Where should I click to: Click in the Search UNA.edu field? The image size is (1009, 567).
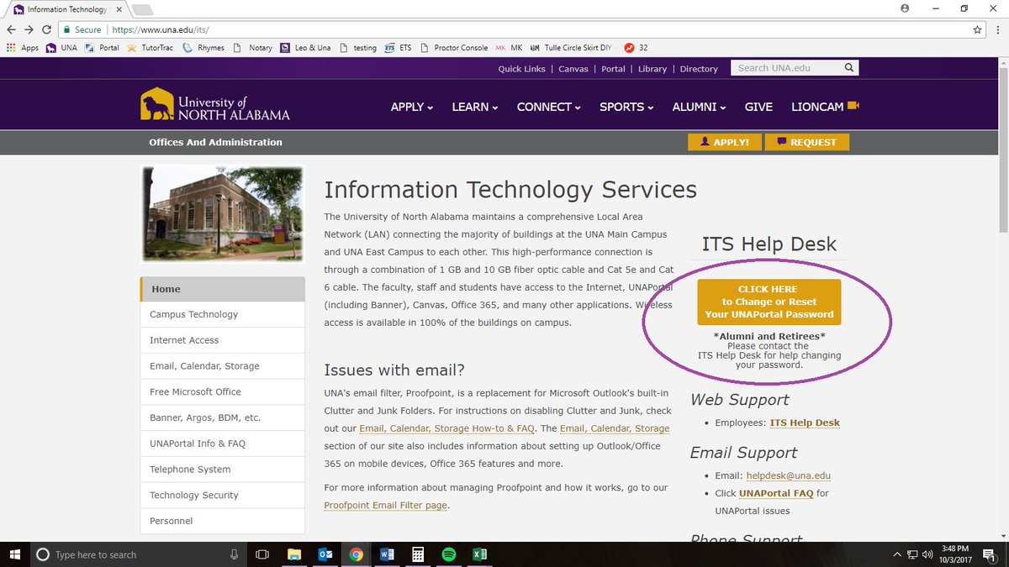787,68
